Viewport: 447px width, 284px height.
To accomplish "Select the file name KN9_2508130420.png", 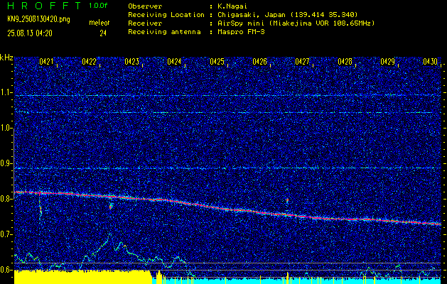I will coord(38,19).
